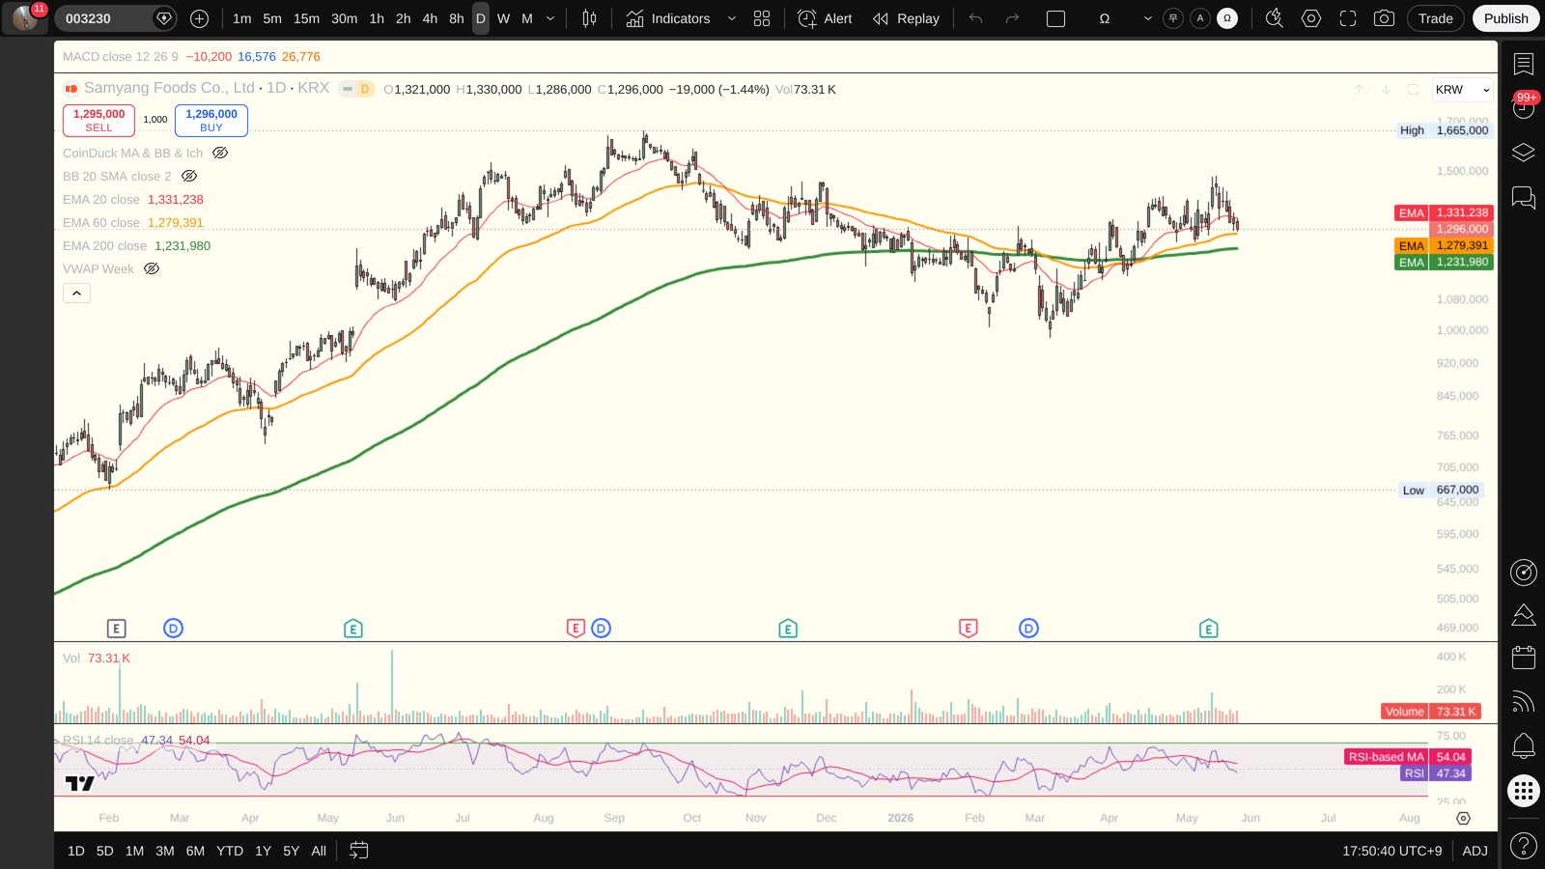Screen dimensions: 1545x869
Task: Open the layout setup square icon
Action: click(x=1055, y=18)
